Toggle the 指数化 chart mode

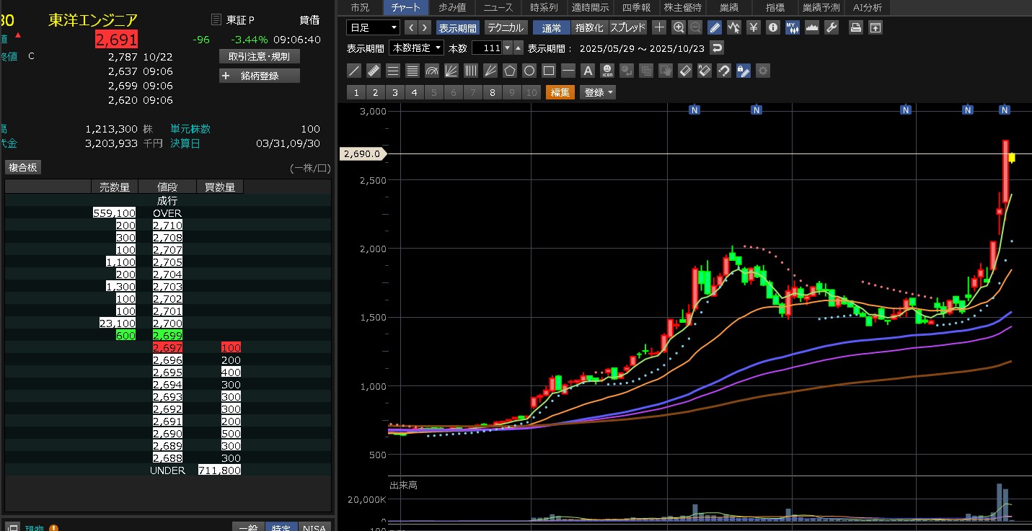pos(588,28)
